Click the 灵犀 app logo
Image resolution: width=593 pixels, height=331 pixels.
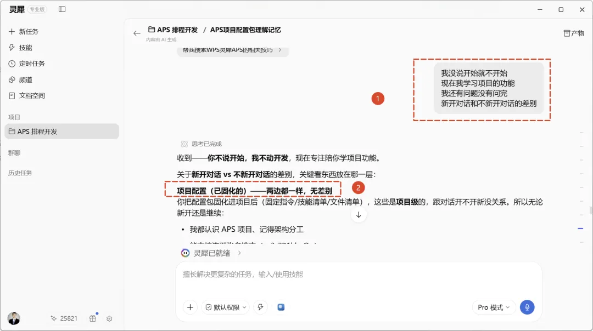(16, 9)
